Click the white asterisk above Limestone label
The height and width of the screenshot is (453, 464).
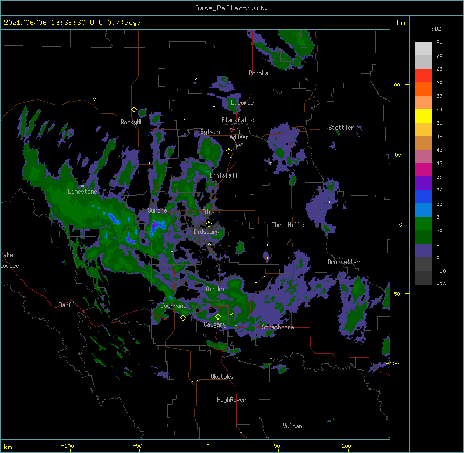(82, 186)
